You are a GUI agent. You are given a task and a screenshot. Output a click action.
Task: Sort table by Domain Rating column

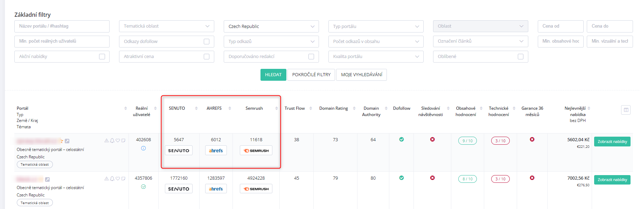coord(354,108)
